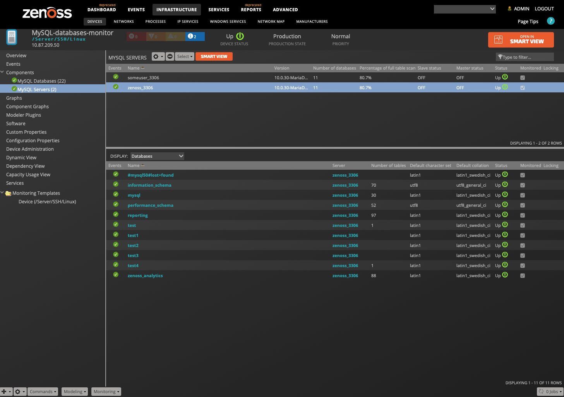Viewport: 564px width, 397px height.
Task: Click the Type to filter input field
Action: point(525,57)
